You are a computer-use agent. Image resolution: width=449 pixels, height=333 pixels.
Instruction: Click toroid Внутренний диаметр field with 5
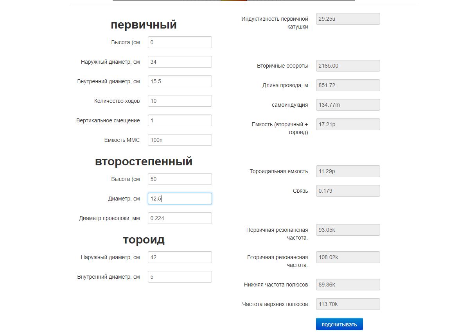pos(180,277)
